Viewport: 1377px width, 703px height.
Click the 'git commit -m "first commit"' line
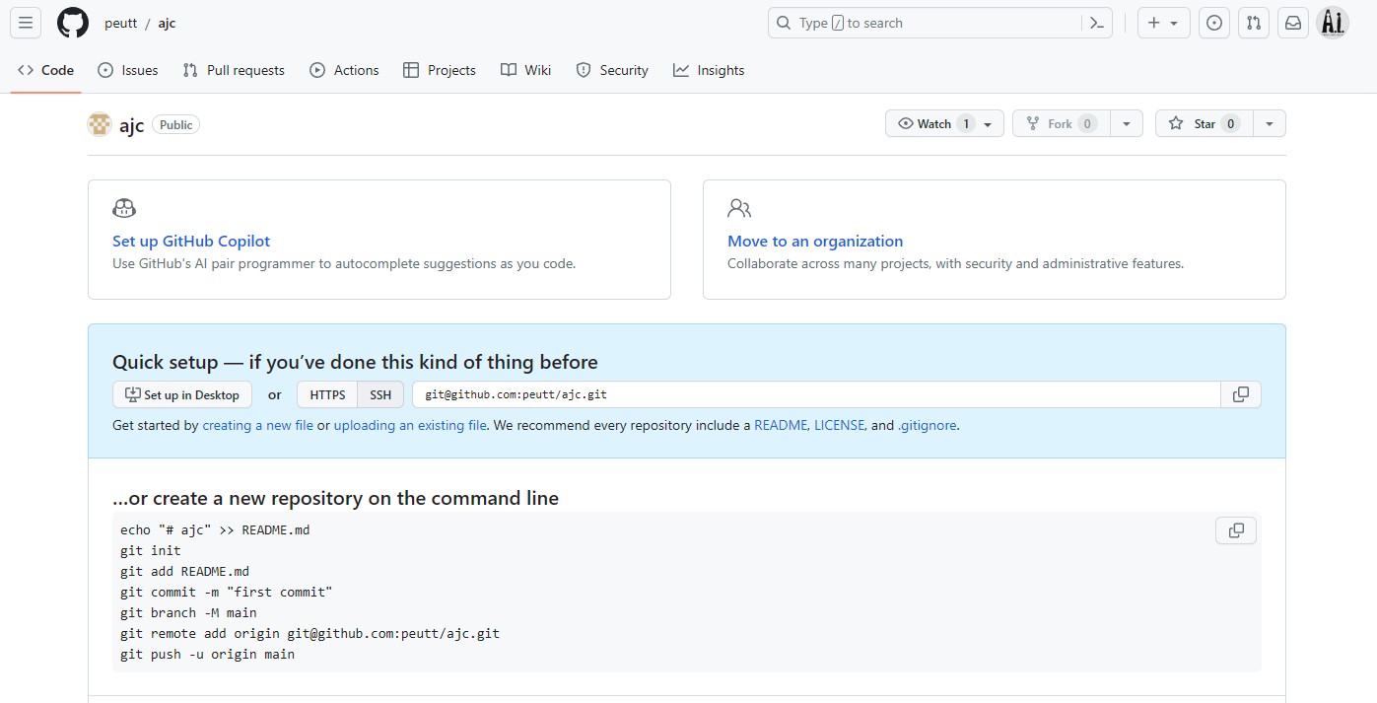click(x=227, y=592)
